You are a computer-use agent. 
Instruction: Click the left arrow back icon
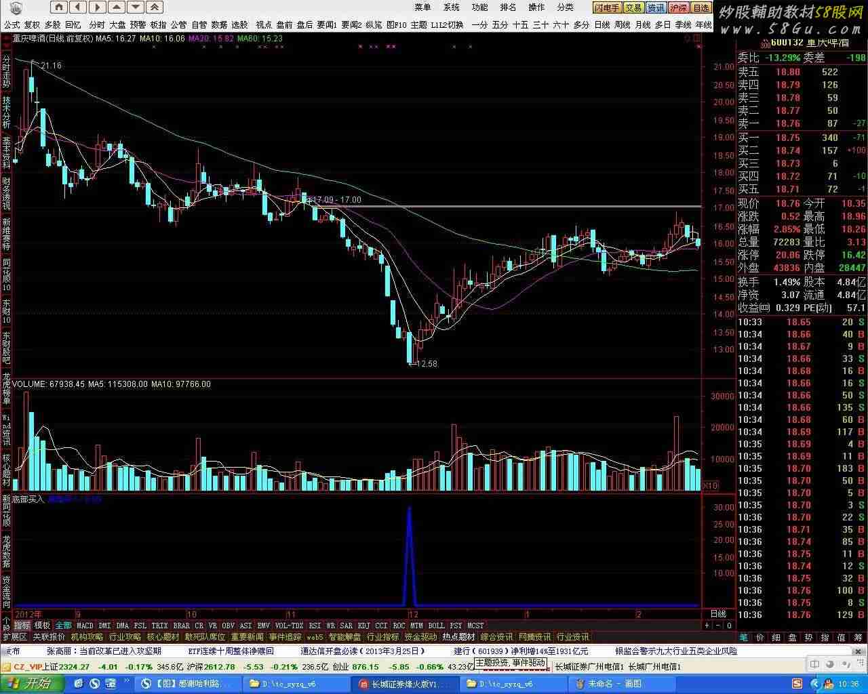[x=78, y=7]
